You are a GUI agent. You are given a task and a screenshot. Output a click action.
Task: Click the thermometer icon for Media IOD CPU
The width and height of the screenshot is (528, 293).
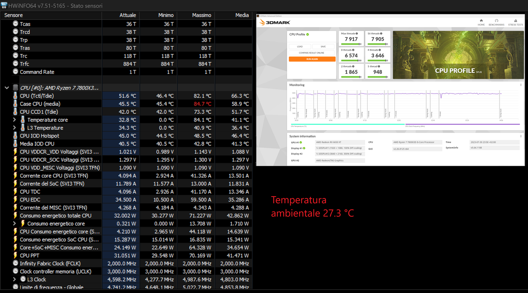click(16, 144)
